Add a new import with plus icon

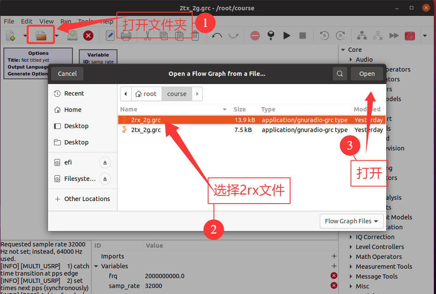point(334,256)
